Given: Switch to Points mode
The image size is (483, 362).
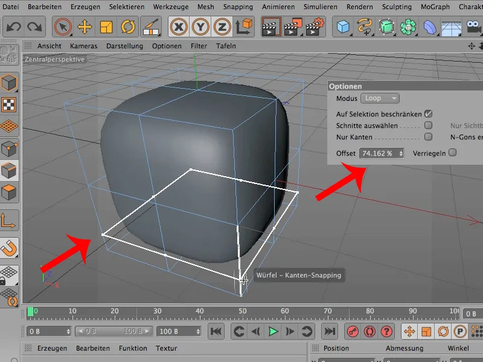Looking at the screenshot, I should [9, 148].
